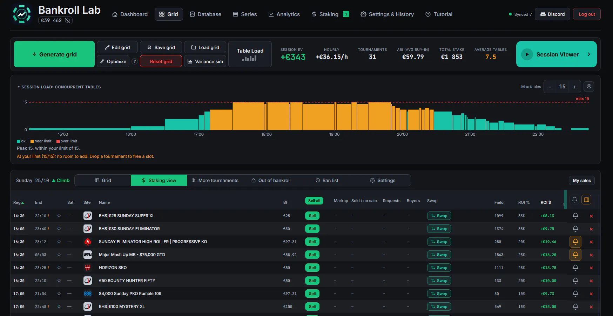Increase max tables with plus button
Viewport: 613px width, 316px height.
(575, 87)
